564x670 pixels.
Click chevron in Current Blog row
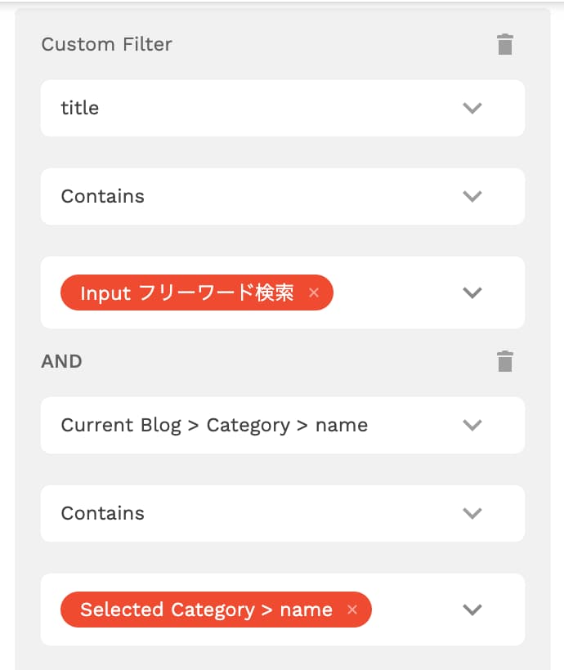point(472,425)
